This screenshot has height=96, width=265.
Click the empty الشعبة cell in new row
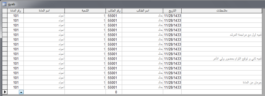tap(85, 92)
